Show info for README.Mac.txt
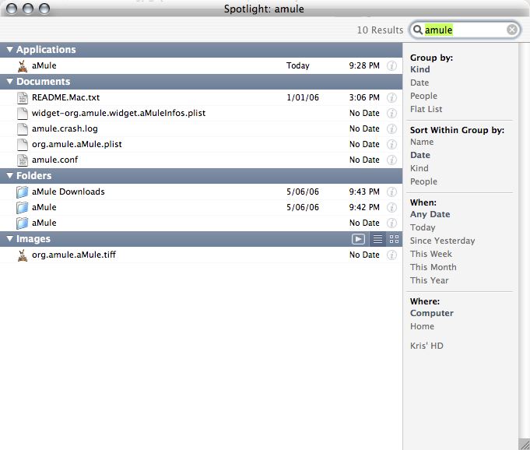The width and height of the screenshot is (530, 450). pos(391,98)
